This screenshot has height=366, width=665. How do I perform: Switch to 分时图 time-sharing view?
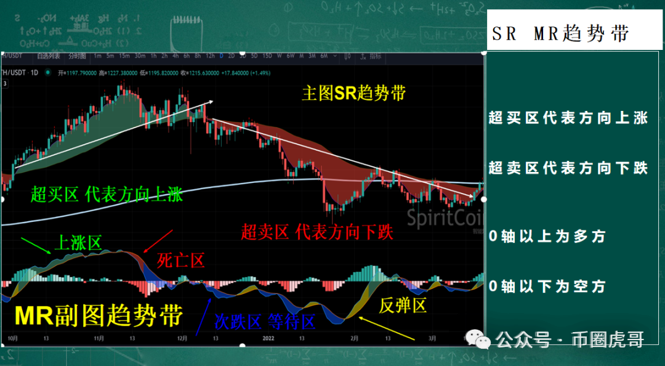click(78, 56)
